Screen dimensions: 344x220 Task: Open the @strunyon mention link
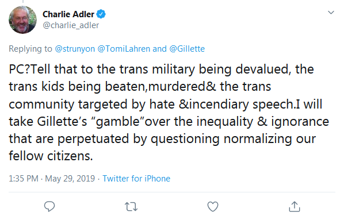point(75,49)
